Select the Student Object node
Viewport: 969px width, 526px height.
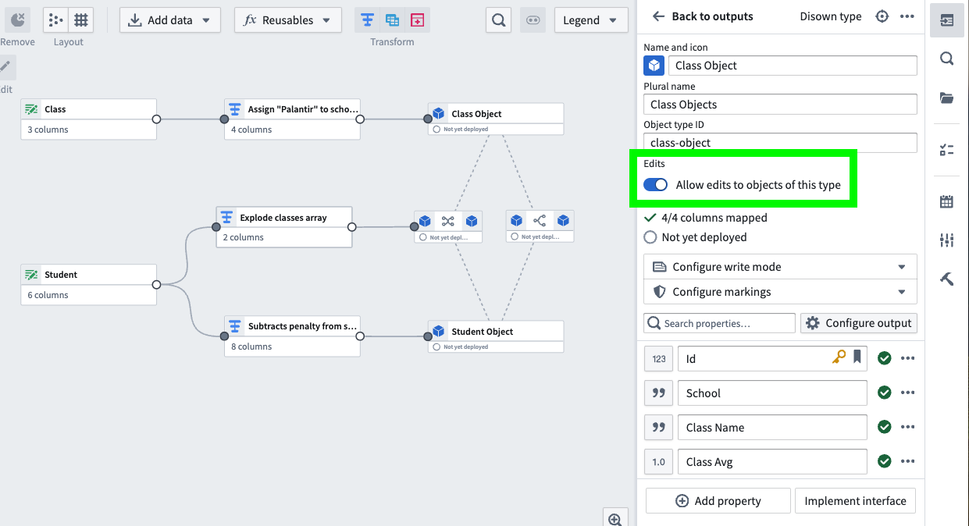point(495,336)
